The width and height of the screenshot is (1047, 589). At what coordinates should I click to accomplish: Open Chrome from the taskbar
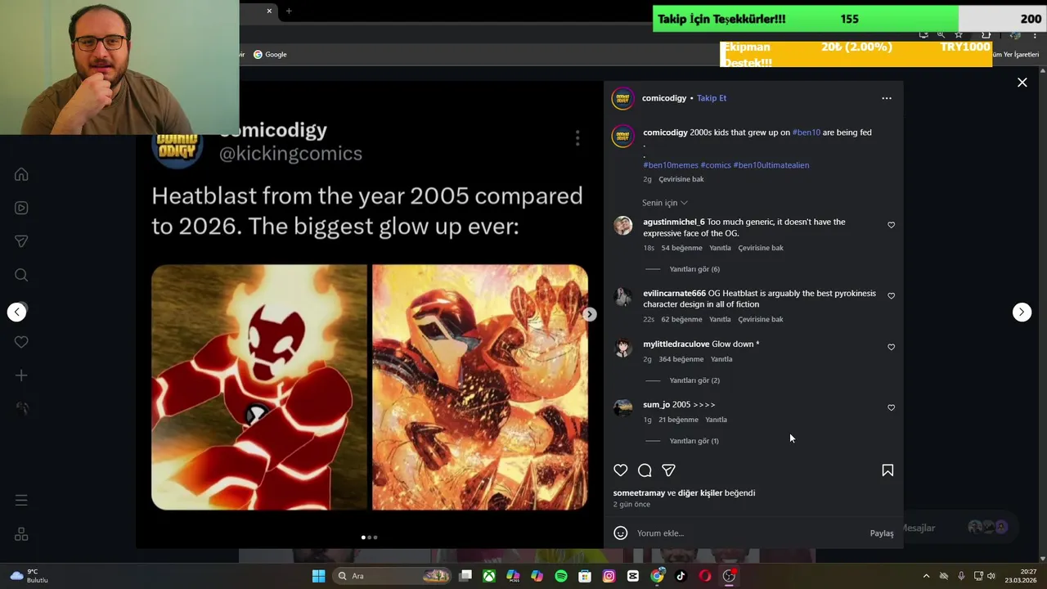657,576
